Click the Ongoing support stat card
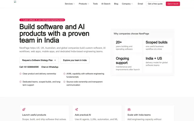The height and width of the screenshot is (121, 194). coord(128,64)
